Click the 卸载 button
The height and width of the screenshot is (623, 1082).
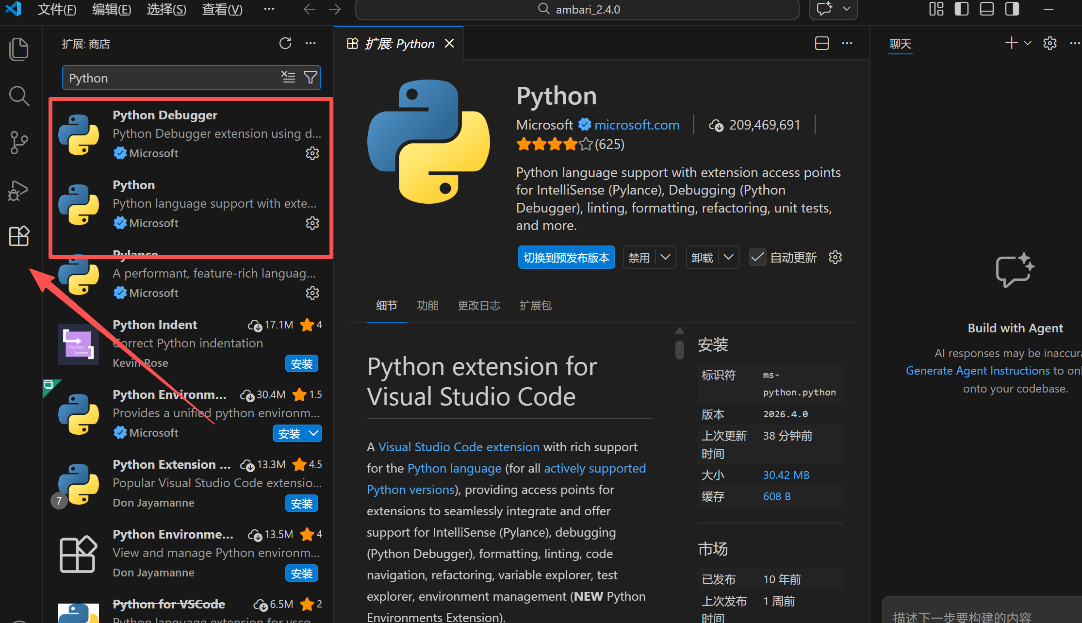702,257
